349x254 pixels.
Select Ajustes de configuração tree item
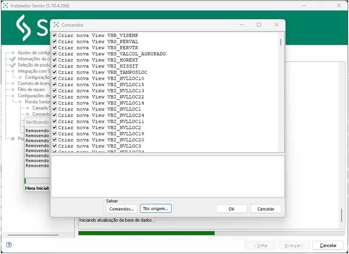[34, 53]
